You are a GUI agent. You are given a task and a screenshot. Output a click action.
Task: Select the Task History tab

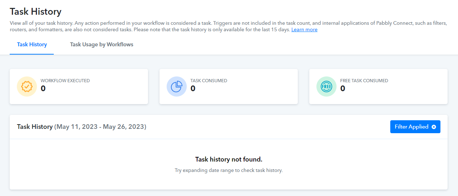coord(32,45)
